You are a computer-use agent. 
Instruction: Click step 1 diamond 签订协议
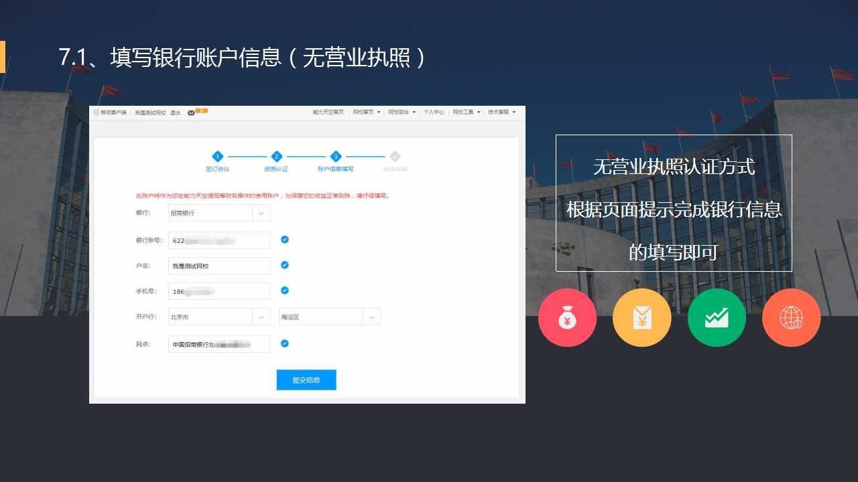(x=217, y=157)
